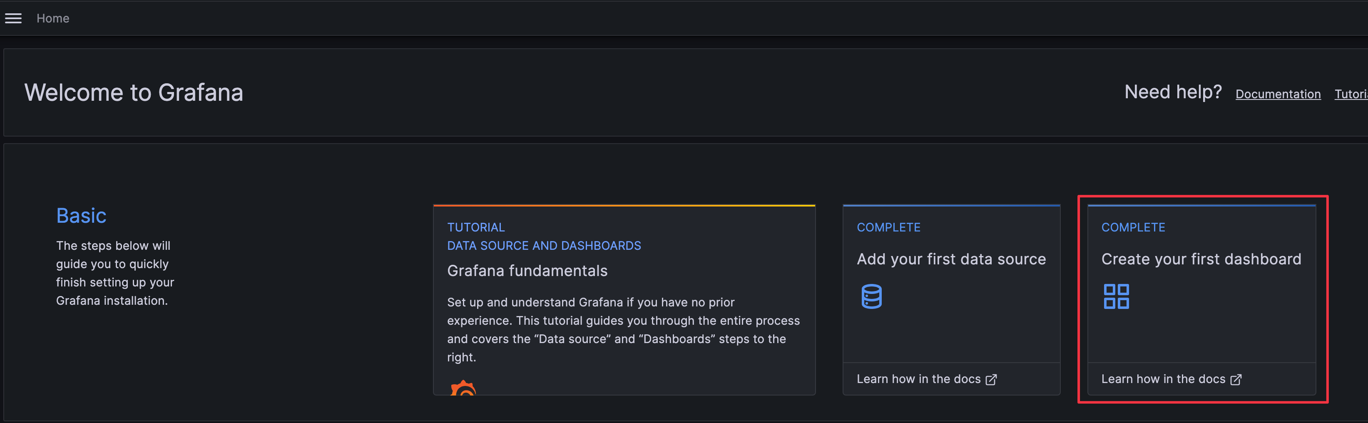1368x423 pixels.
Task: Click the COMPLETE label on dashboard card
Action: pyautogui.click(x=1133, y=227)
